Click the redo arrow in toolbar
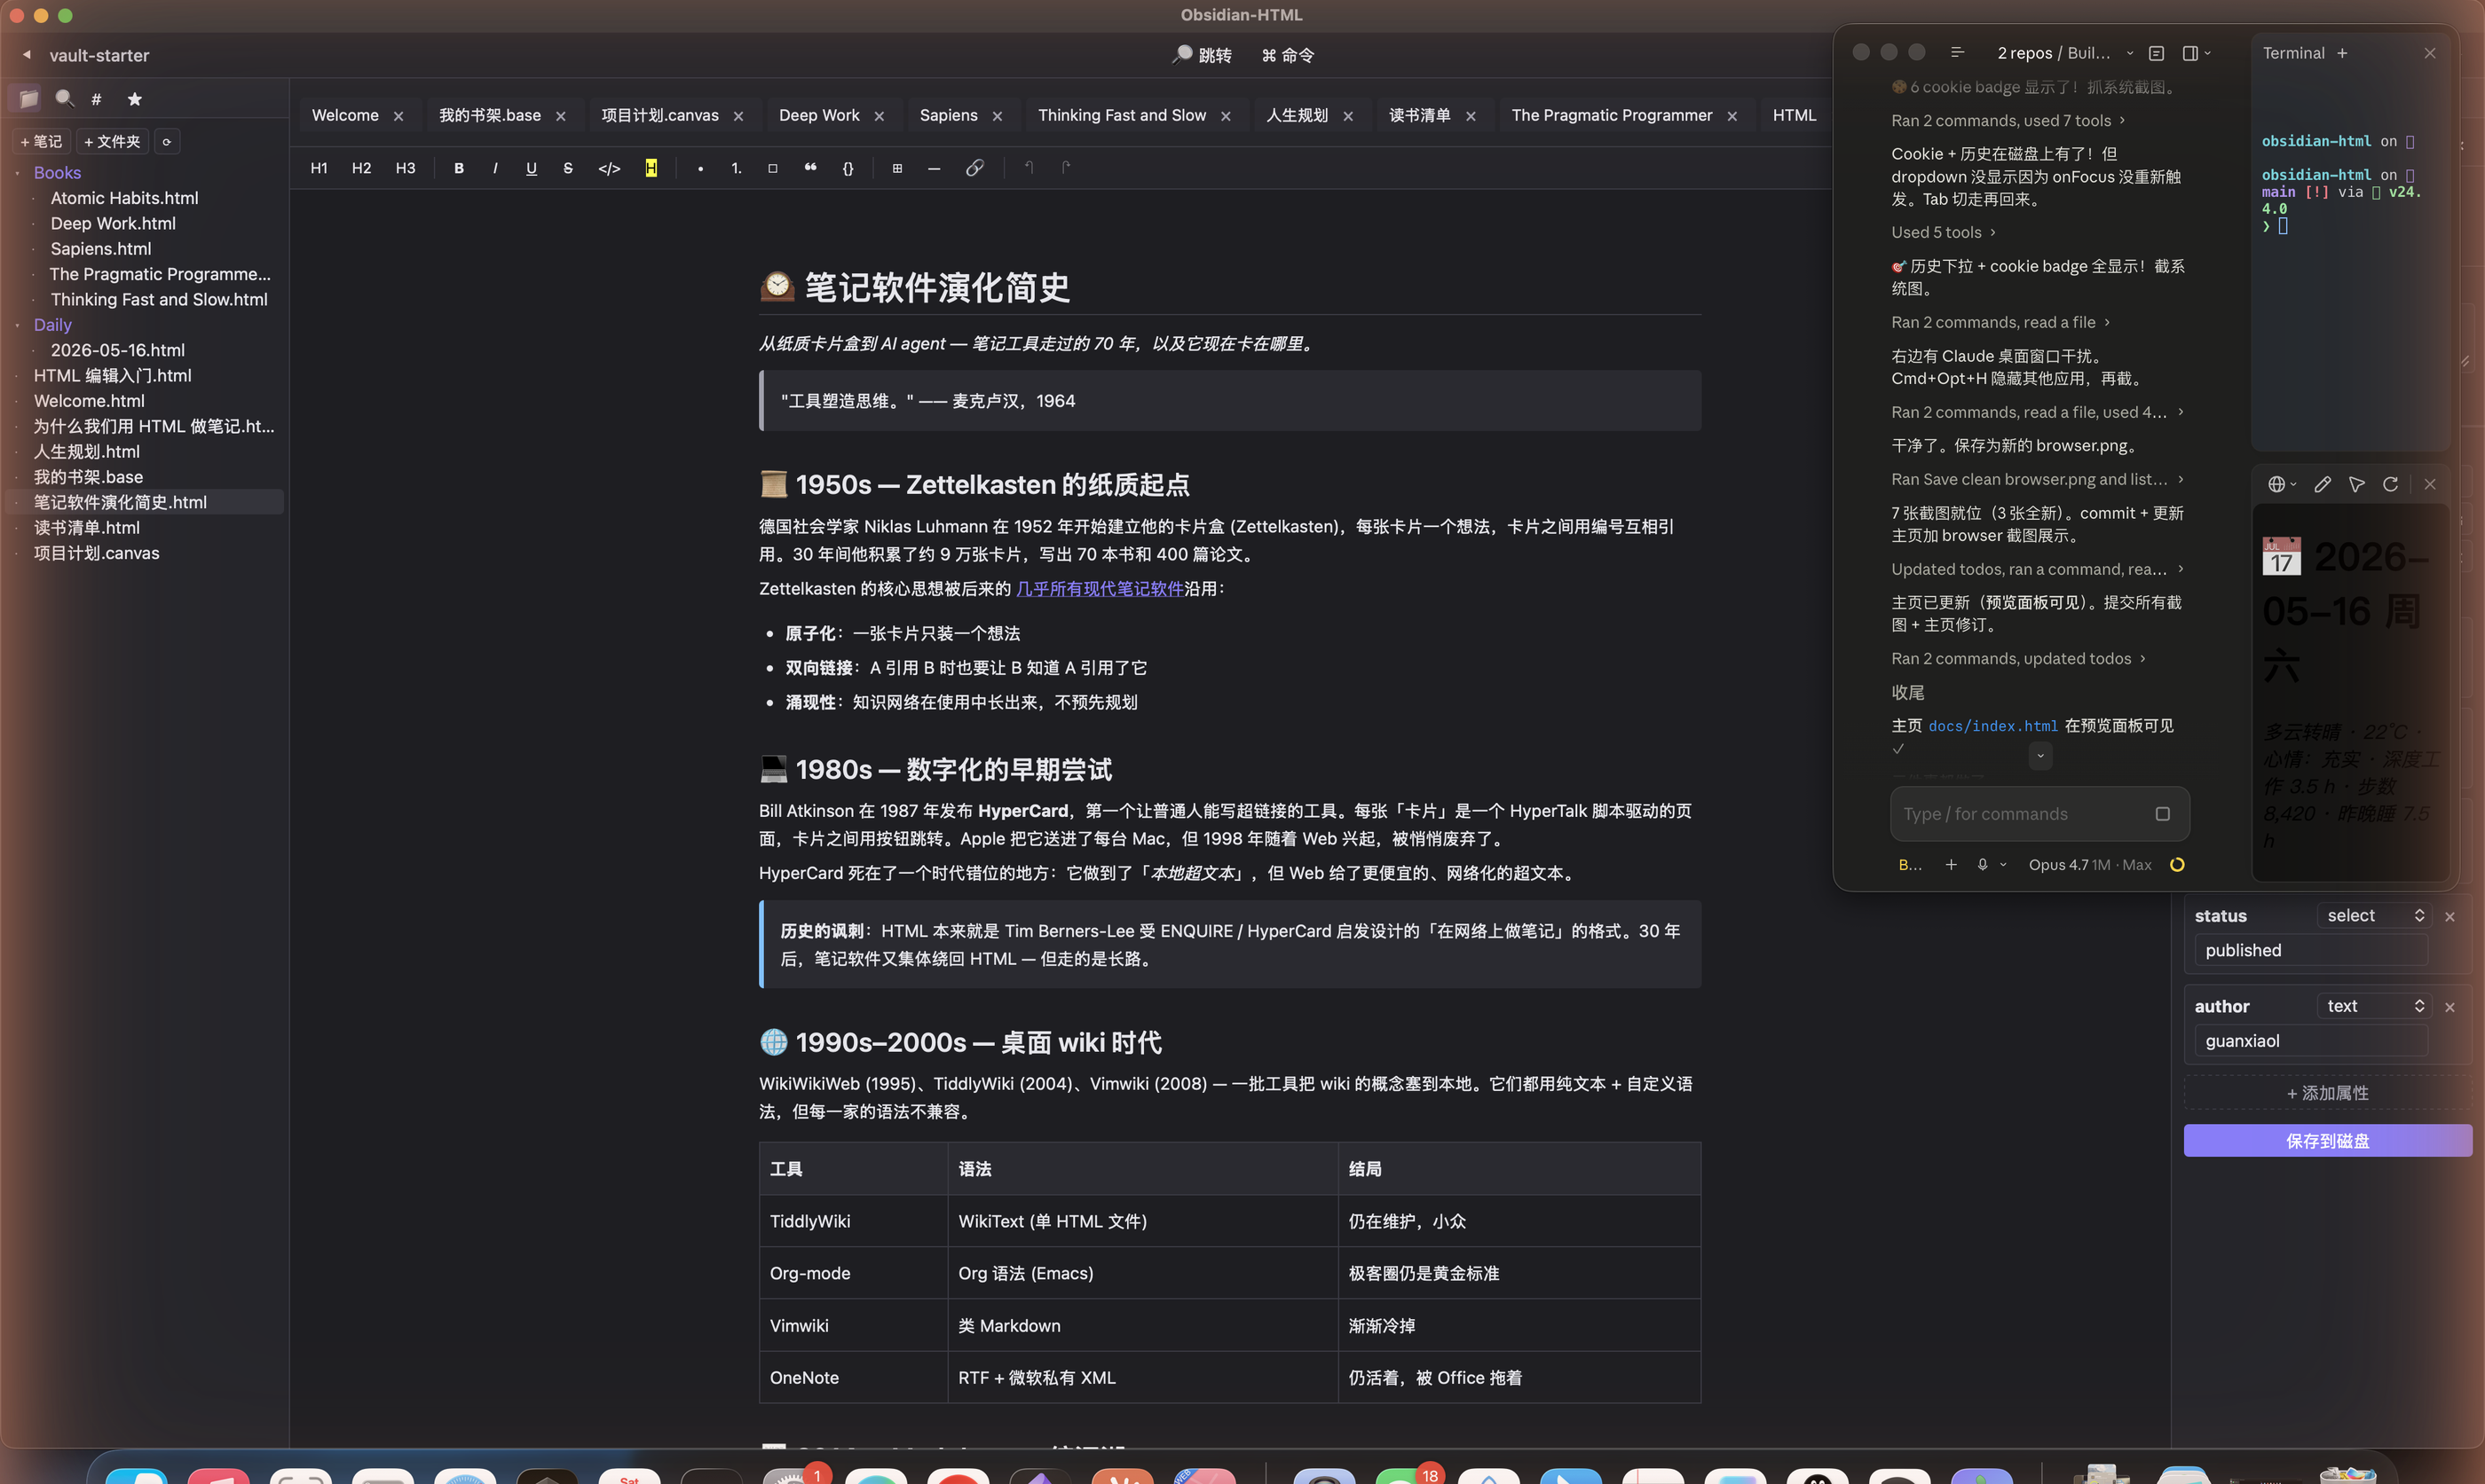 [x=1067, y=168]
